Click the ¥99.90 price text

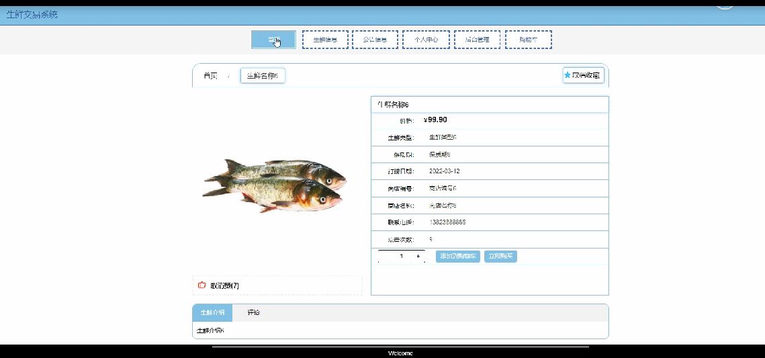[x=435, y=120]
